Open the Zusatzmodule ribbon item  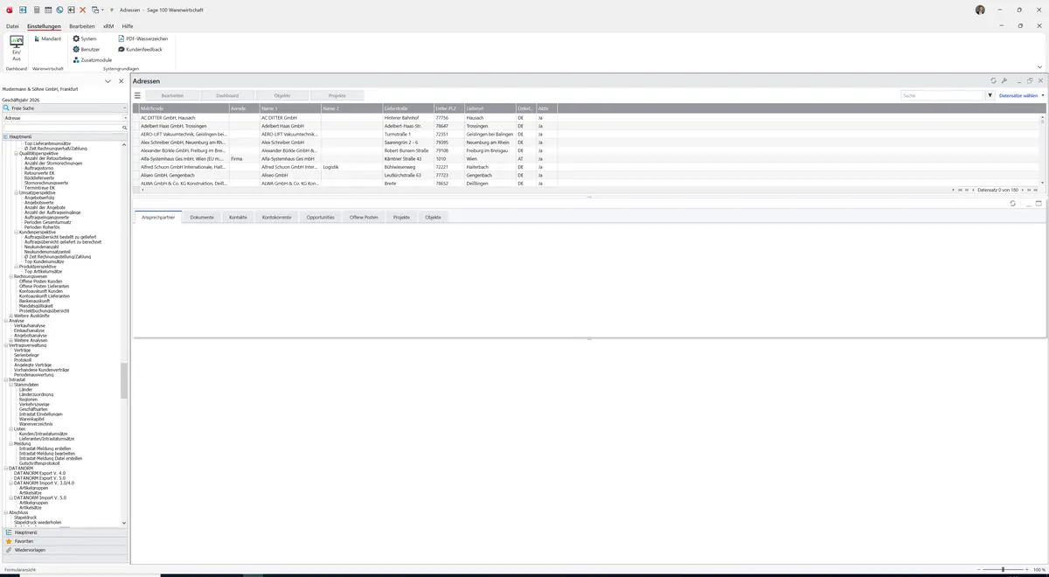click(92, 60)
